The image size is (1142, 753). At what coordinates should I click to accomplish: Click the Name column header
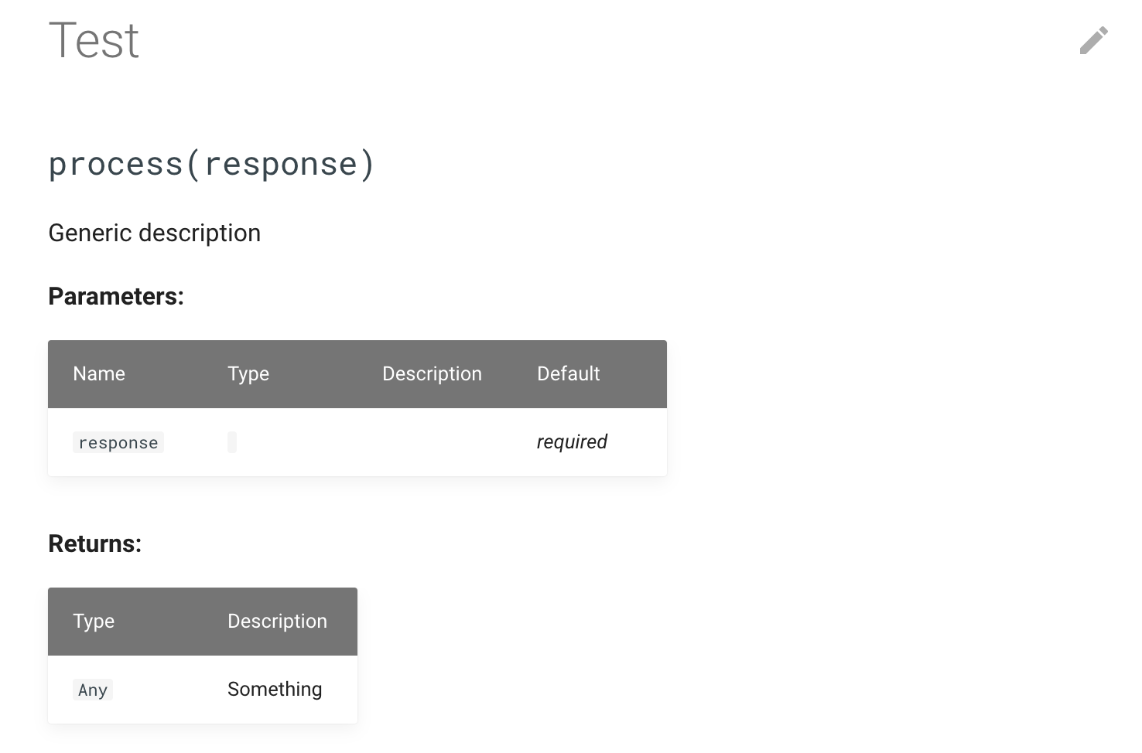point(98,373)
